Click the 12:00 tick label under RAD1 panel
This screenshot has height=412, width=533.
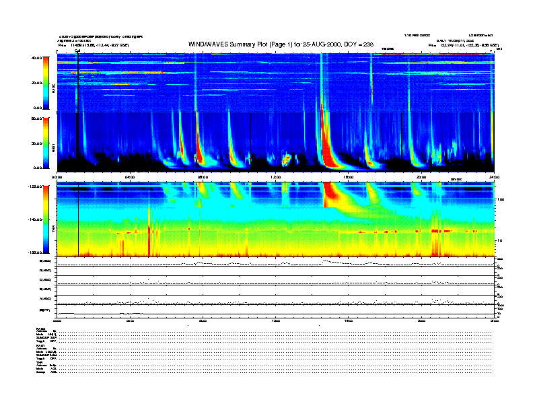(x=276, y=177)
